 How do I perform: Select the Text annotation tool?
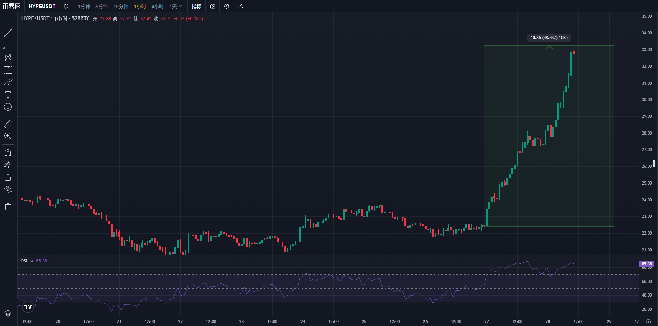pos(8,95)
